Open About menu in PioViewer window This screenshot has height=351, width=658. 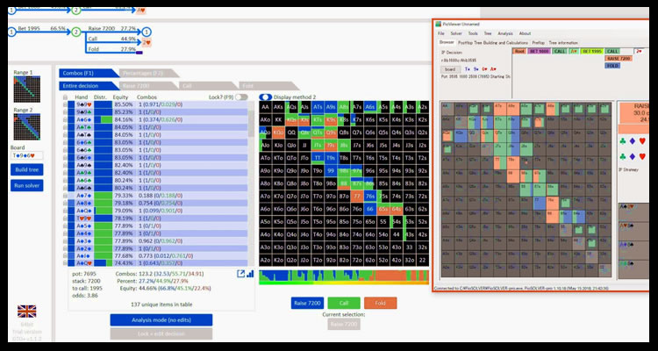coord(525,33)
